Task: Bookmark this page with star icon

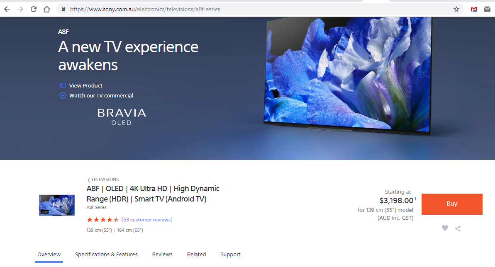Action: click(x=456, y=9)
